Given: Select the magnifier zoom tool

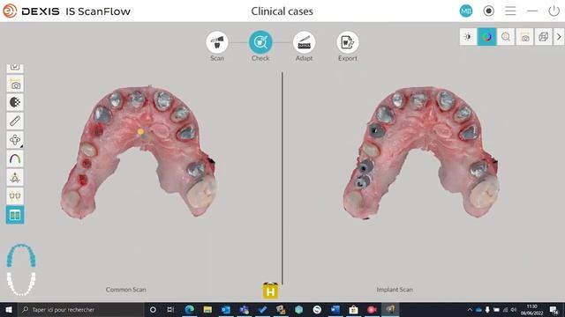Looking at the screenshot, I should [x=506, y=37].
